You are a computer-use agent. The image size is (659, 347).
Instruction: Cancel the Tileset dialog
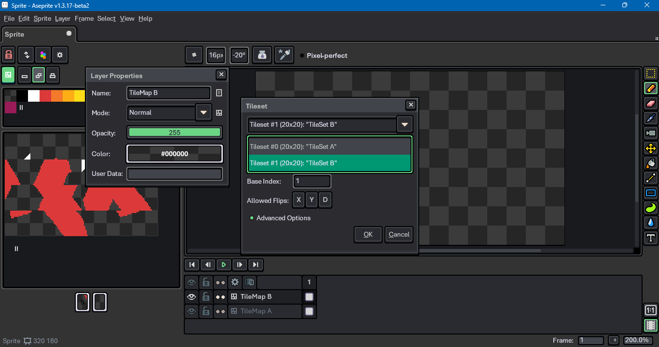pos(398,235)
